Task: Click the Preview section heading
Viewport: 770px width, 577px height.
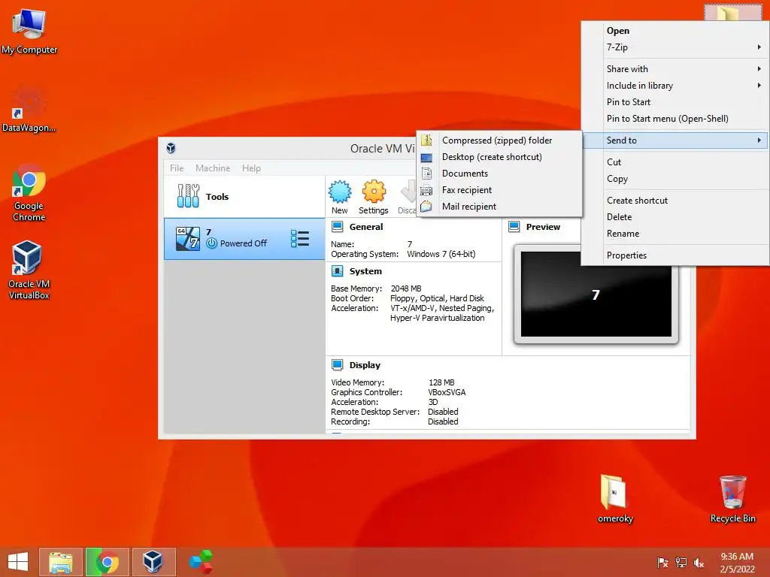Action: [x=543, y=227]
